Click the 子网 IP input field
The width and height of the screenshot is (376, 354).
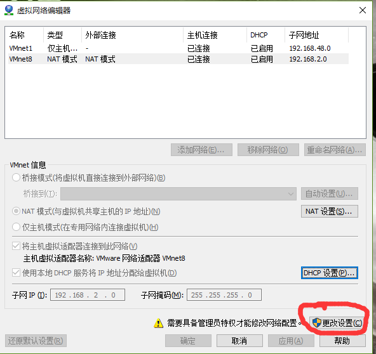88,294
